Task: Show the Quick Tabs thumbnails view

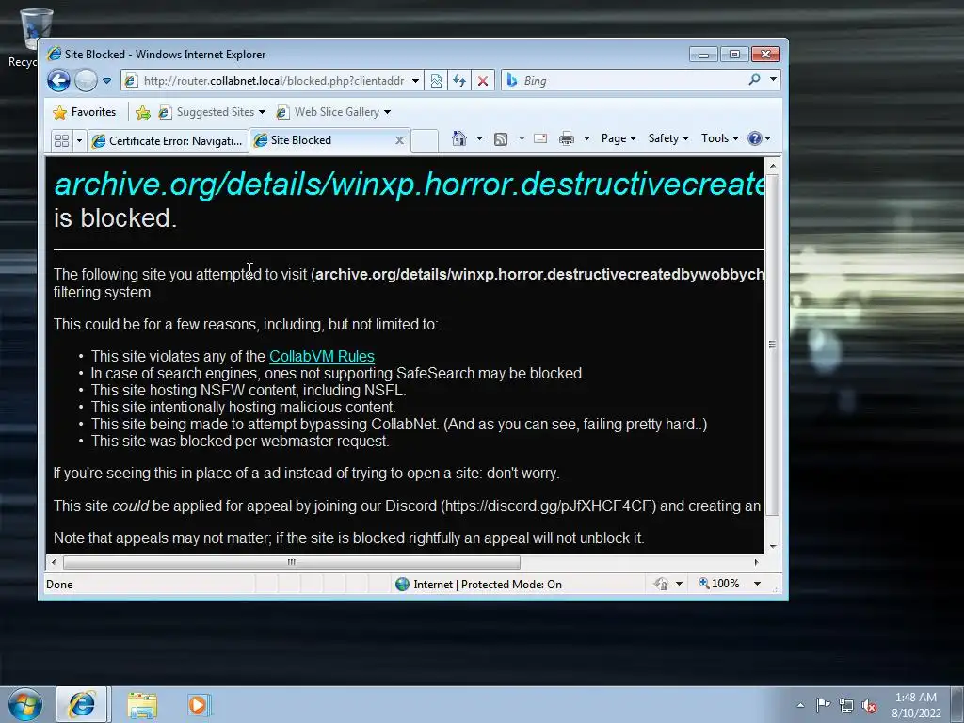Action: (61, 141)
